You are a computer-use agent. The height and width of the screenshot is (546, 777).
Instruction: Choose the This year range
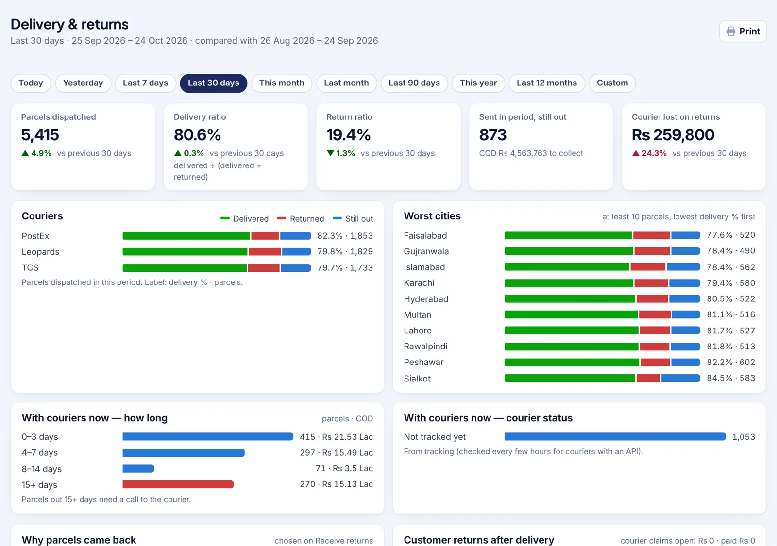pos(478,83)
